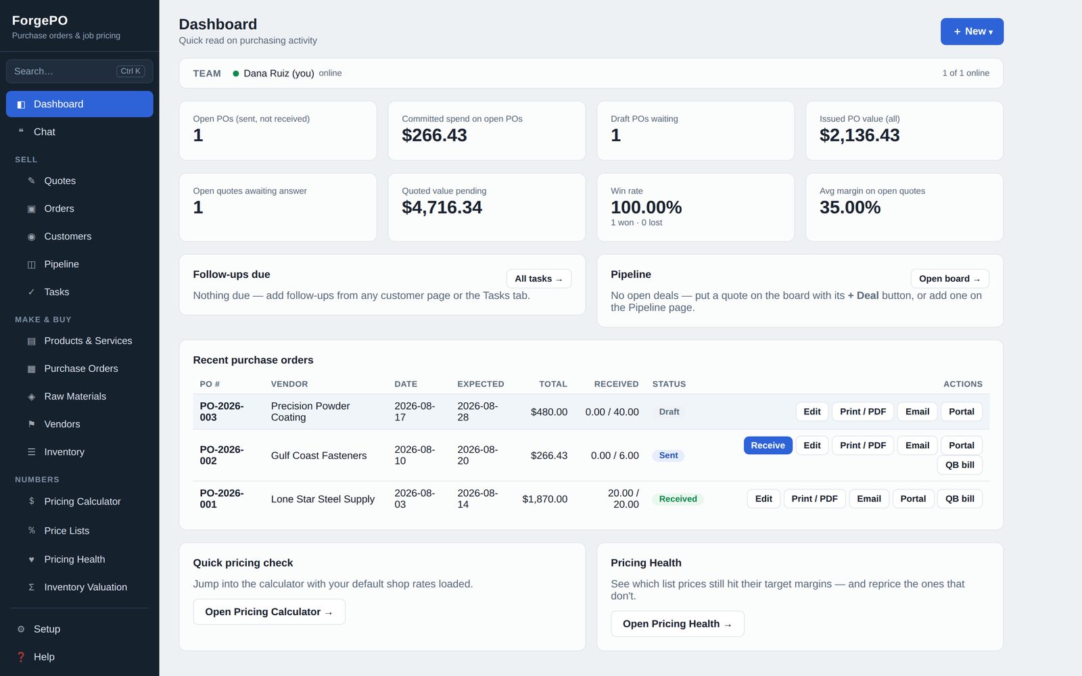Click the Pricing Calculator dollar icon
Viewport: 1082px width, 676px height.
pos(31,501)
